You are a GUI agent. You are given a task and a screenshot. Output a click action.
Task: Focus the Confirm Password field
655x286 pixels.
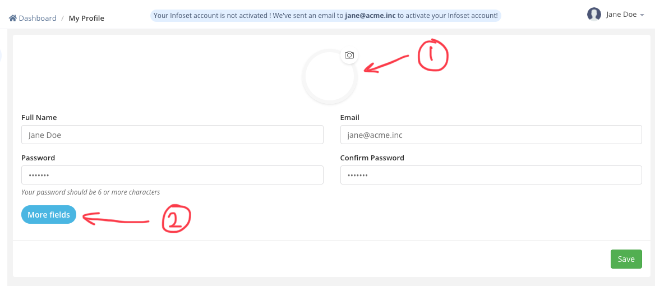coord(491,175)
